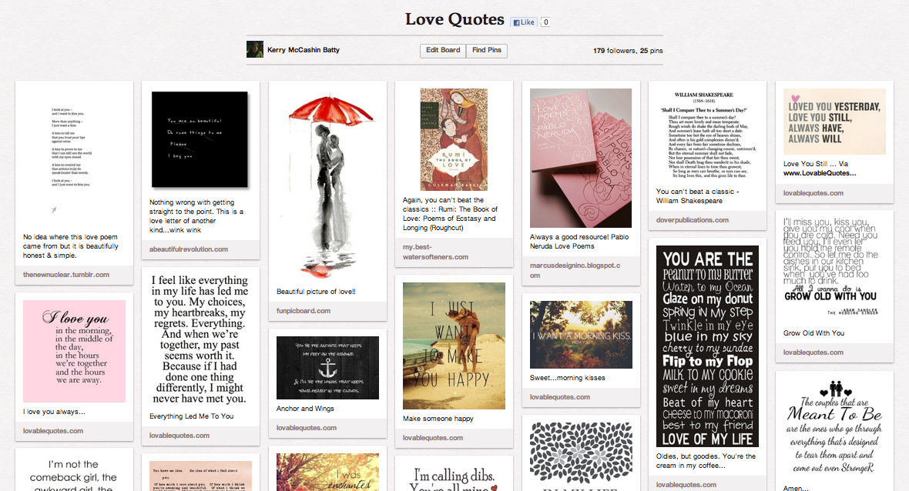The image size is (909, 491).
Task: Visit lovablequotes.com under Sweet morning kisses
Action: pos(559,397)
